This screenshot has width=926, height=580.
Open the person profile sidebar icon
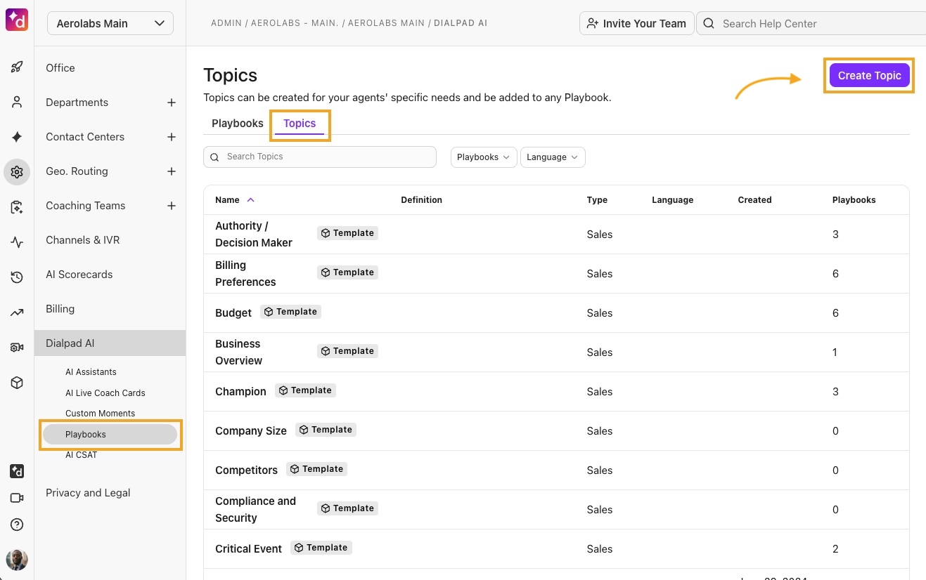pos(17,102)
